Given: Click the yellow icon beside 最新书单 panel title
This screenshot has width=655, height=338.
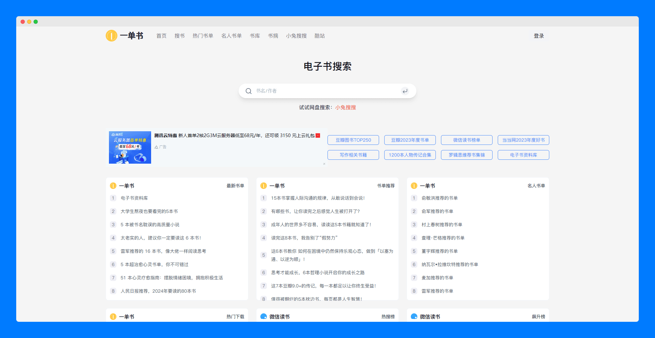Looking at the screenshot, I should click(113, 185).
